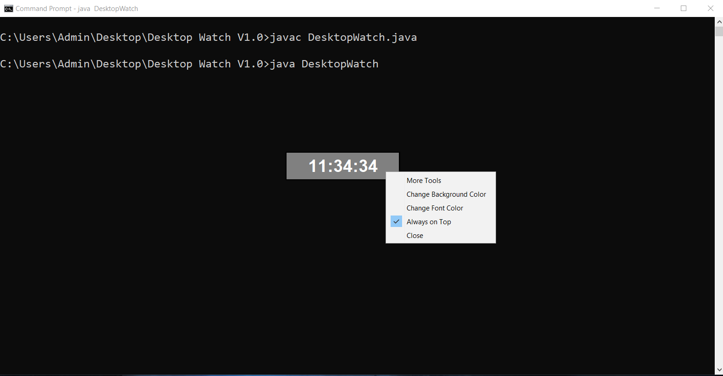Click the 11:34:34 clock widget
This screenshot has width=723, height=376.
tap(342, 166)
